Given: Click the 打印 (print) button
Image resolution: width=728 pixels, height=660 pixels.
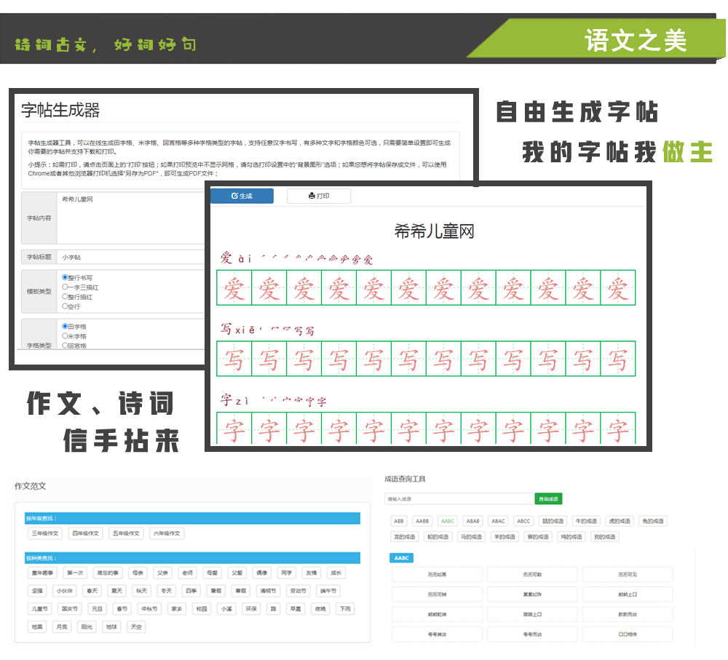Looking at the screenshot, I should click(319, 196).
